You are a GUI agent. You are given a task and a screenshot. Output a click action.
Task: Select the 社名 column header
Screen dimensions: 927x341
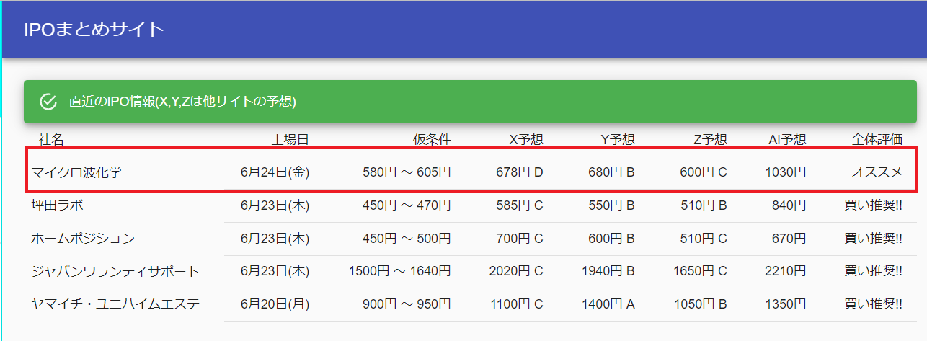pyautogui.click(x=51, y=140)
